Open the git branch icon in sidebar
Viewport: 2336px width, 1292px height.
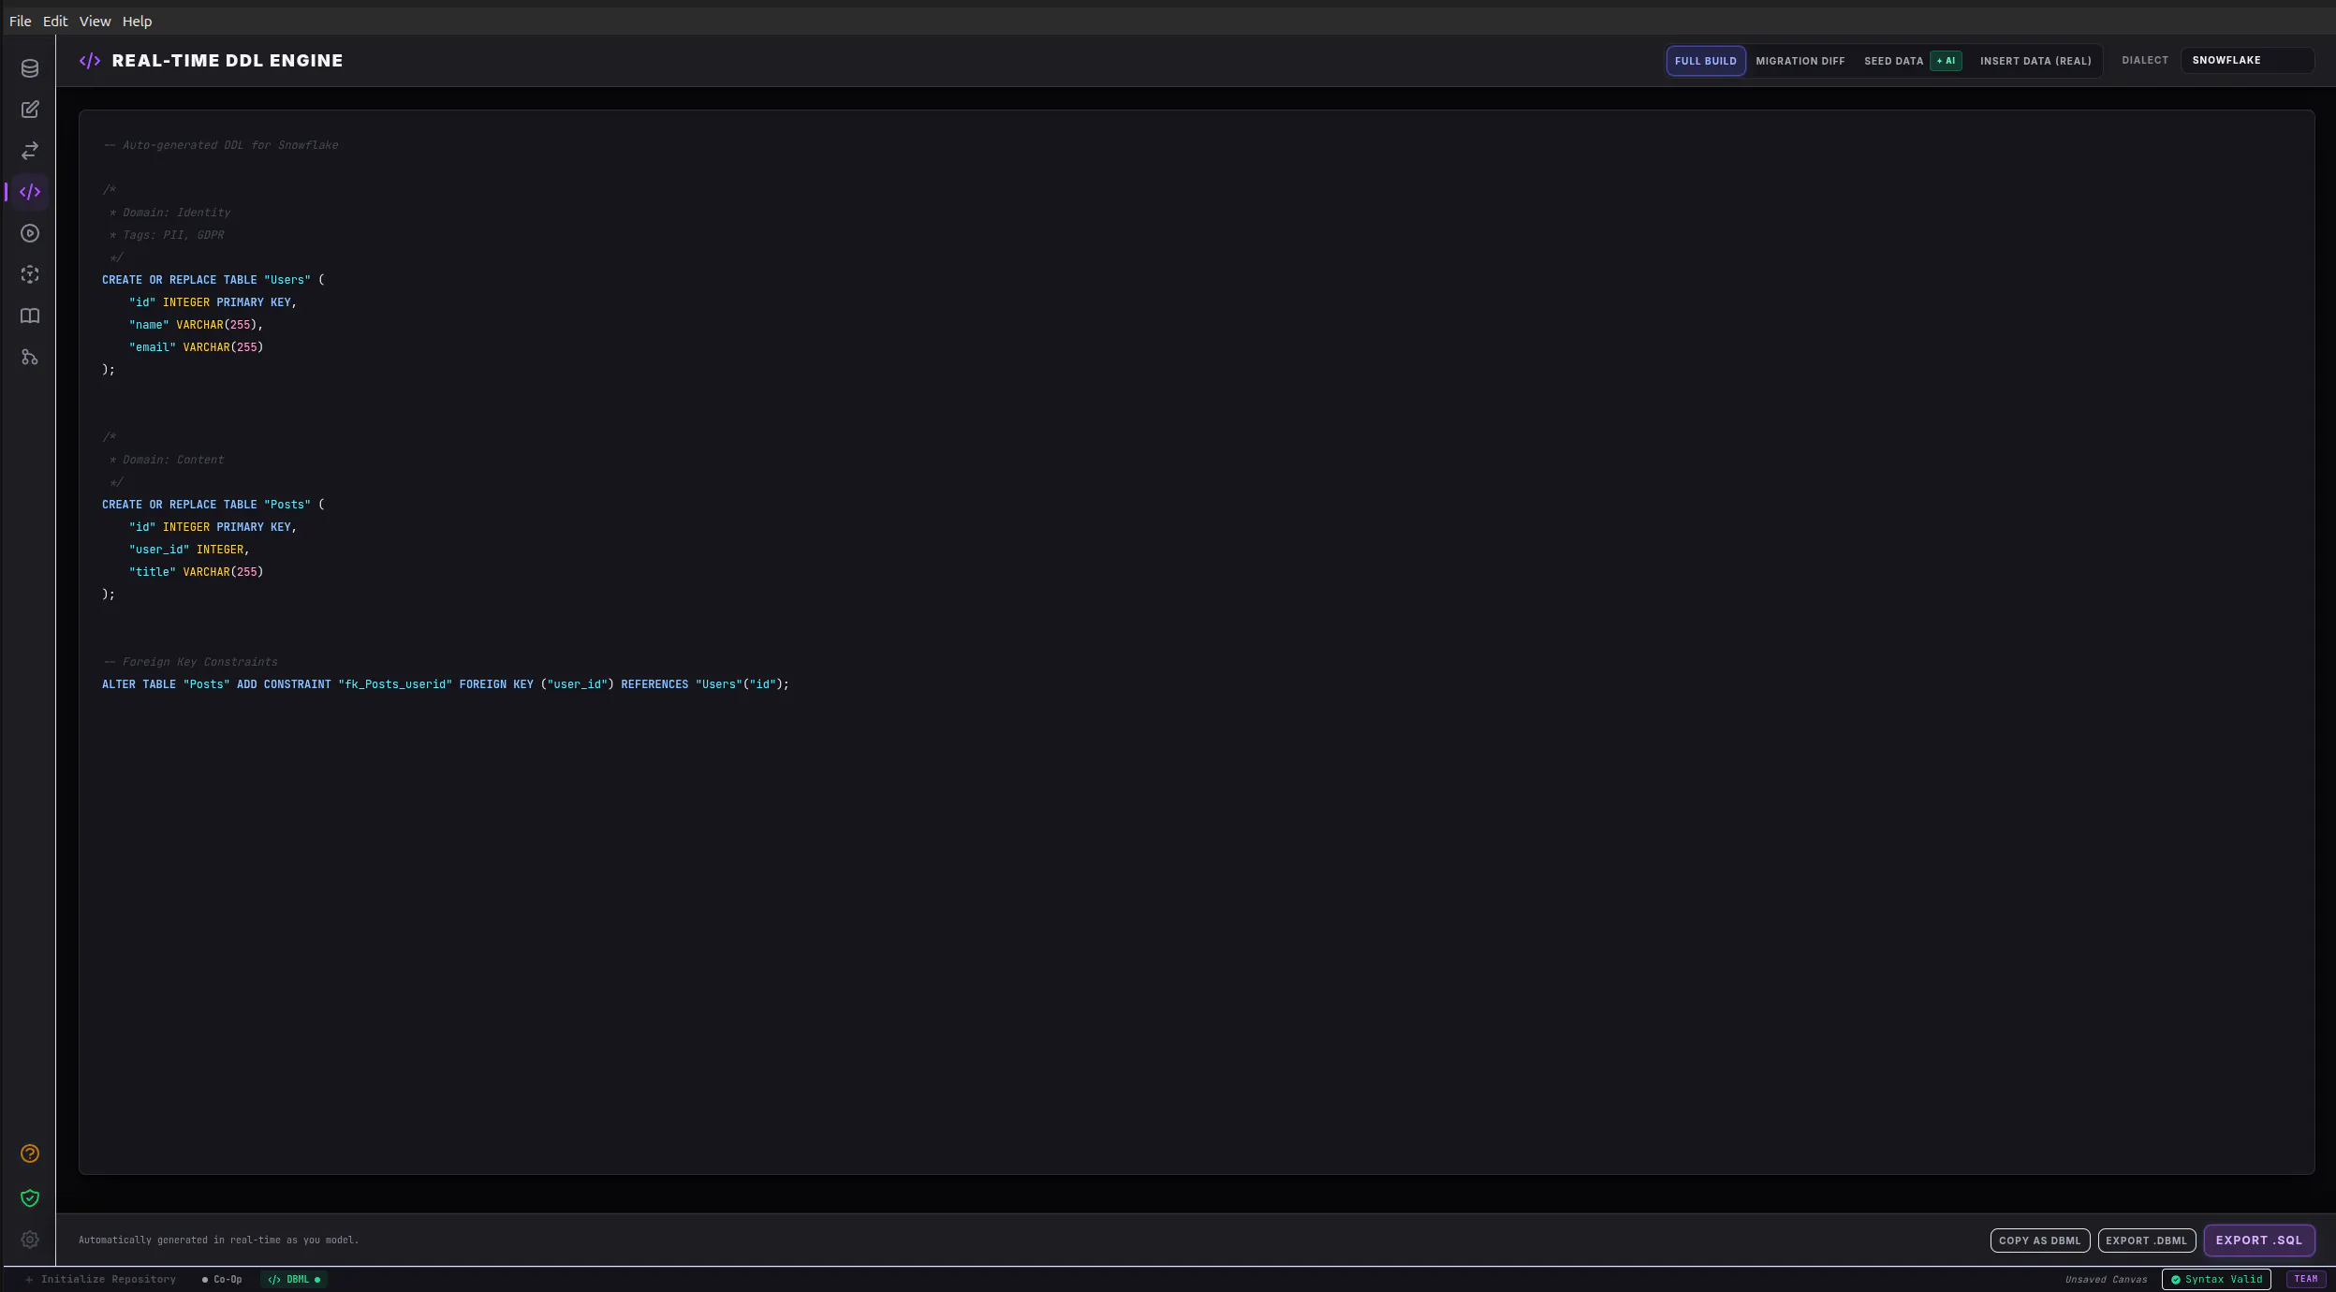pos(30,357)
